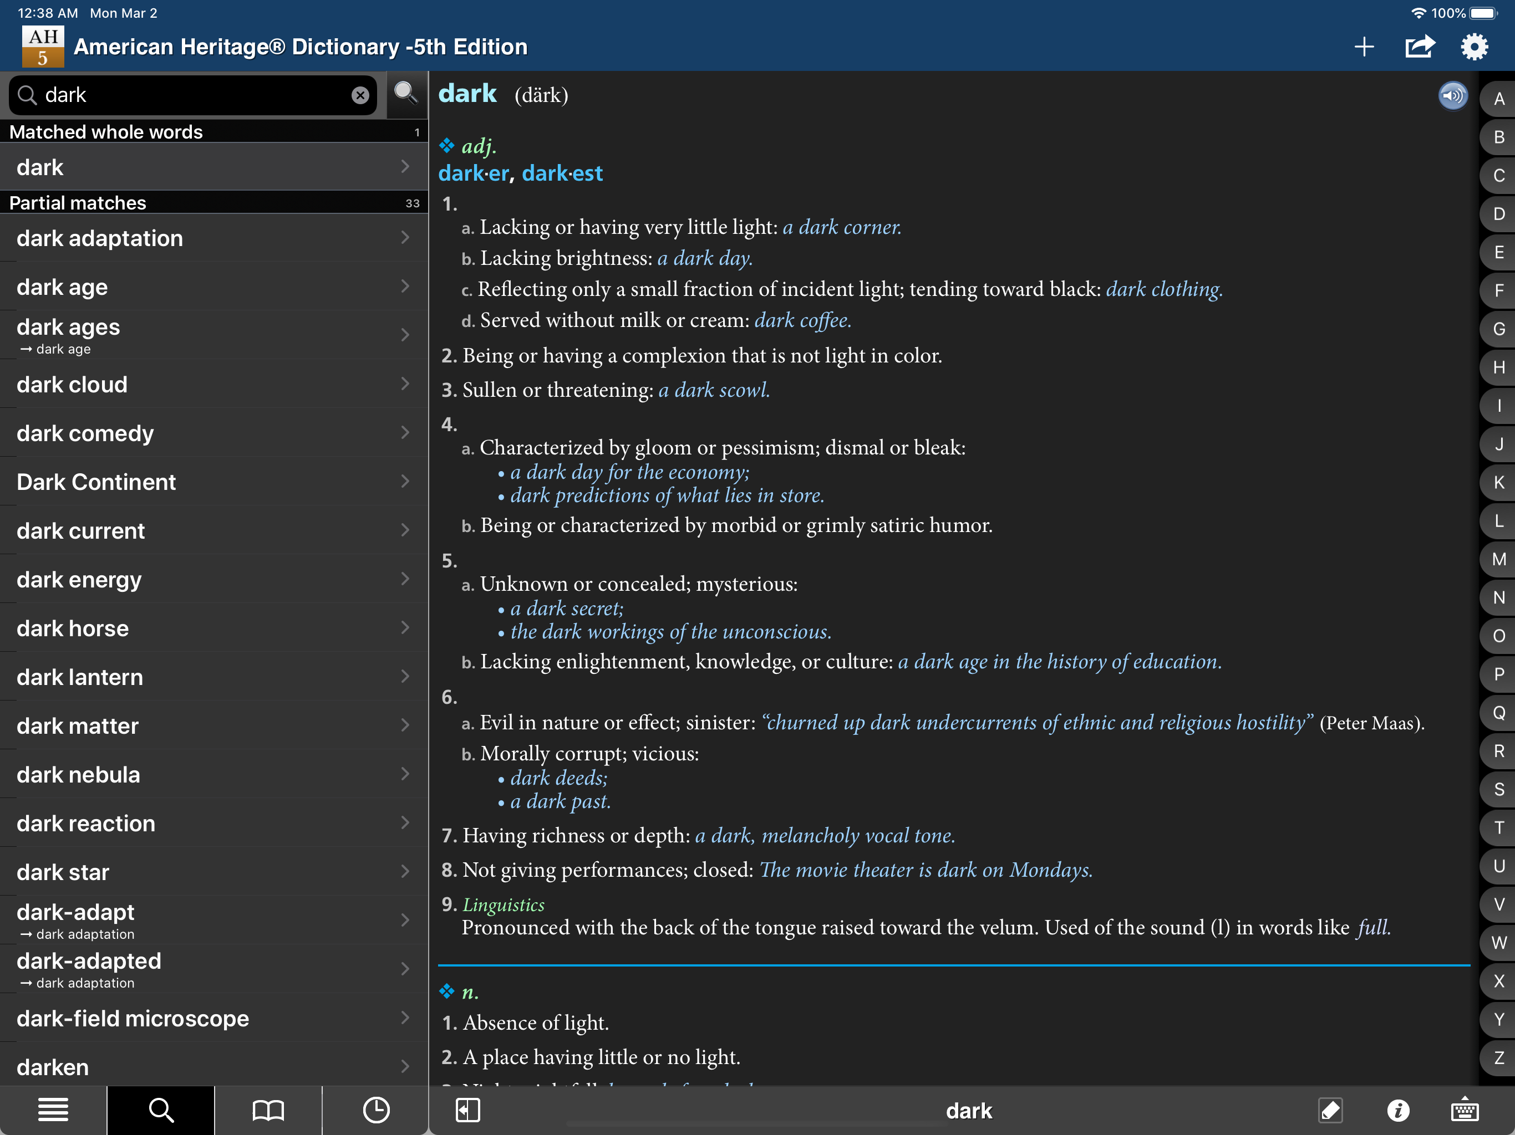Jump to letter G in the index

1498,329
